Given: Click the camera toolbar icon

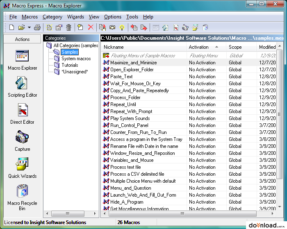Looking at the screenshot, I should tap(112, 27).
